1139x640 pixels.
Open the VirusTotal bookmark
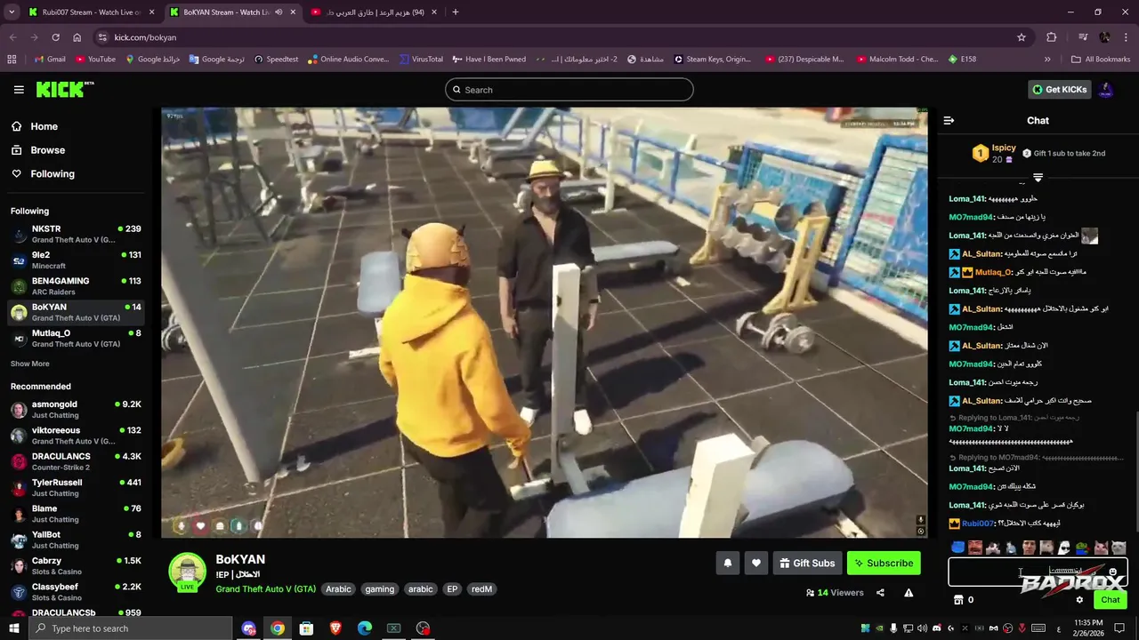tap(421, 60)
